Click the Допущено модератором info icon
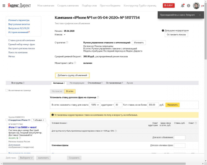 click(163, 31)
